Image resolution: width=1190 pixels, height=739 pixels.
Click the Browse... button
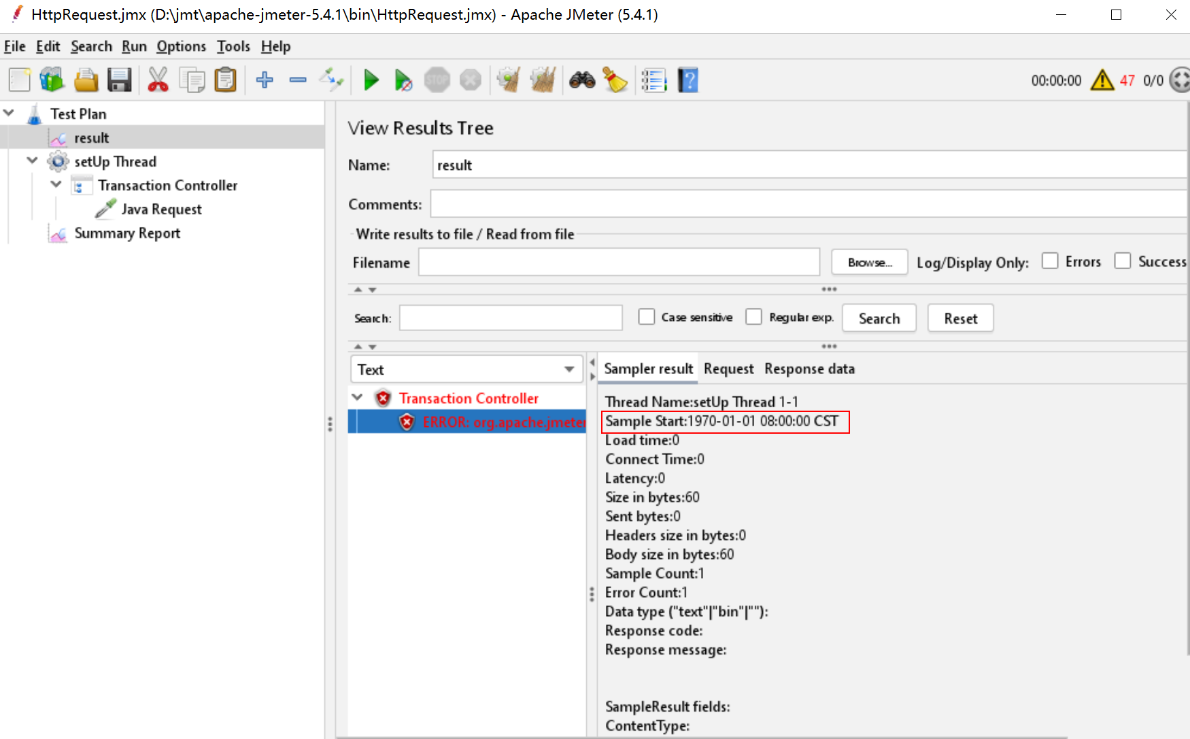(x=869, y=262)
